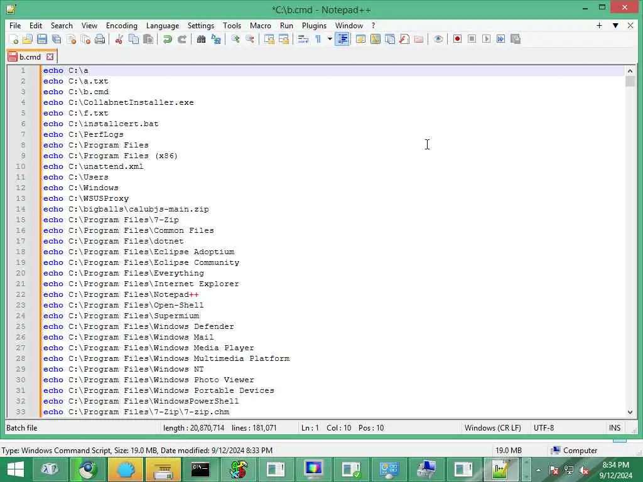The height and width of the screenshot is (482, 643).
Task: Click the Windows Start button
Action: tap(16, 469)
